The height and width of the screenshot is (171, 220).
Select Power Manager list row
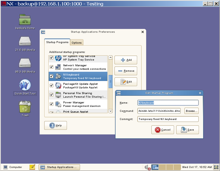pos(78,104)
